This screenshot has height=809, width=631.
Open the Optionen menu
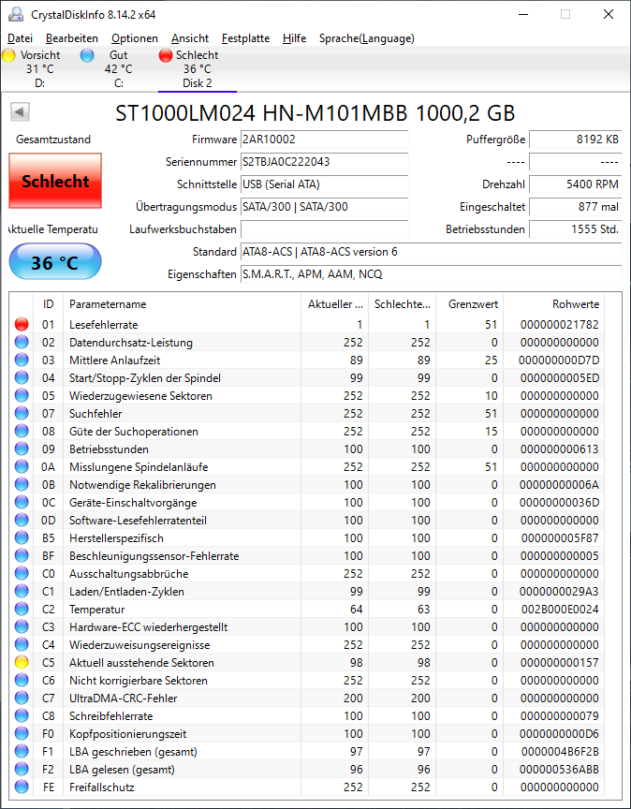[x=135, y=38]
